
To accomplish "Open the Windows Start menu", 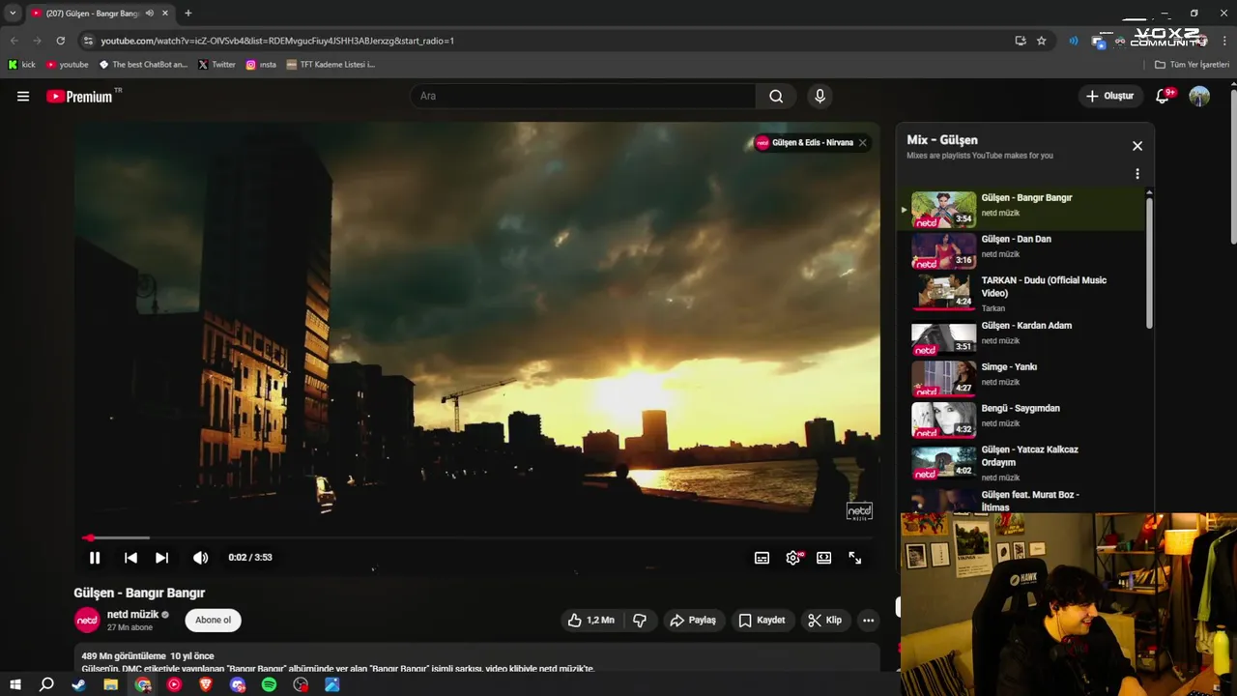I will click(15, 684).
